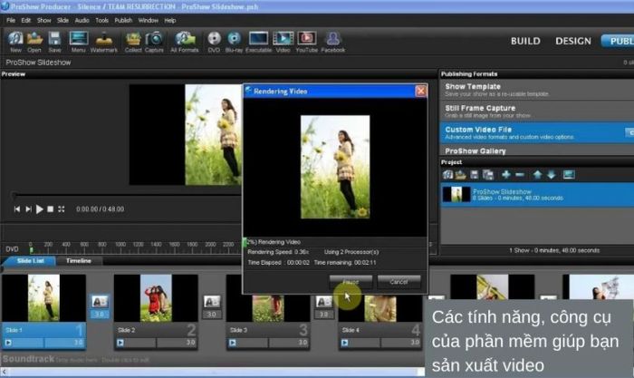Click the rendering progress bar
This screenshot has height=378, width=634.
335,242
